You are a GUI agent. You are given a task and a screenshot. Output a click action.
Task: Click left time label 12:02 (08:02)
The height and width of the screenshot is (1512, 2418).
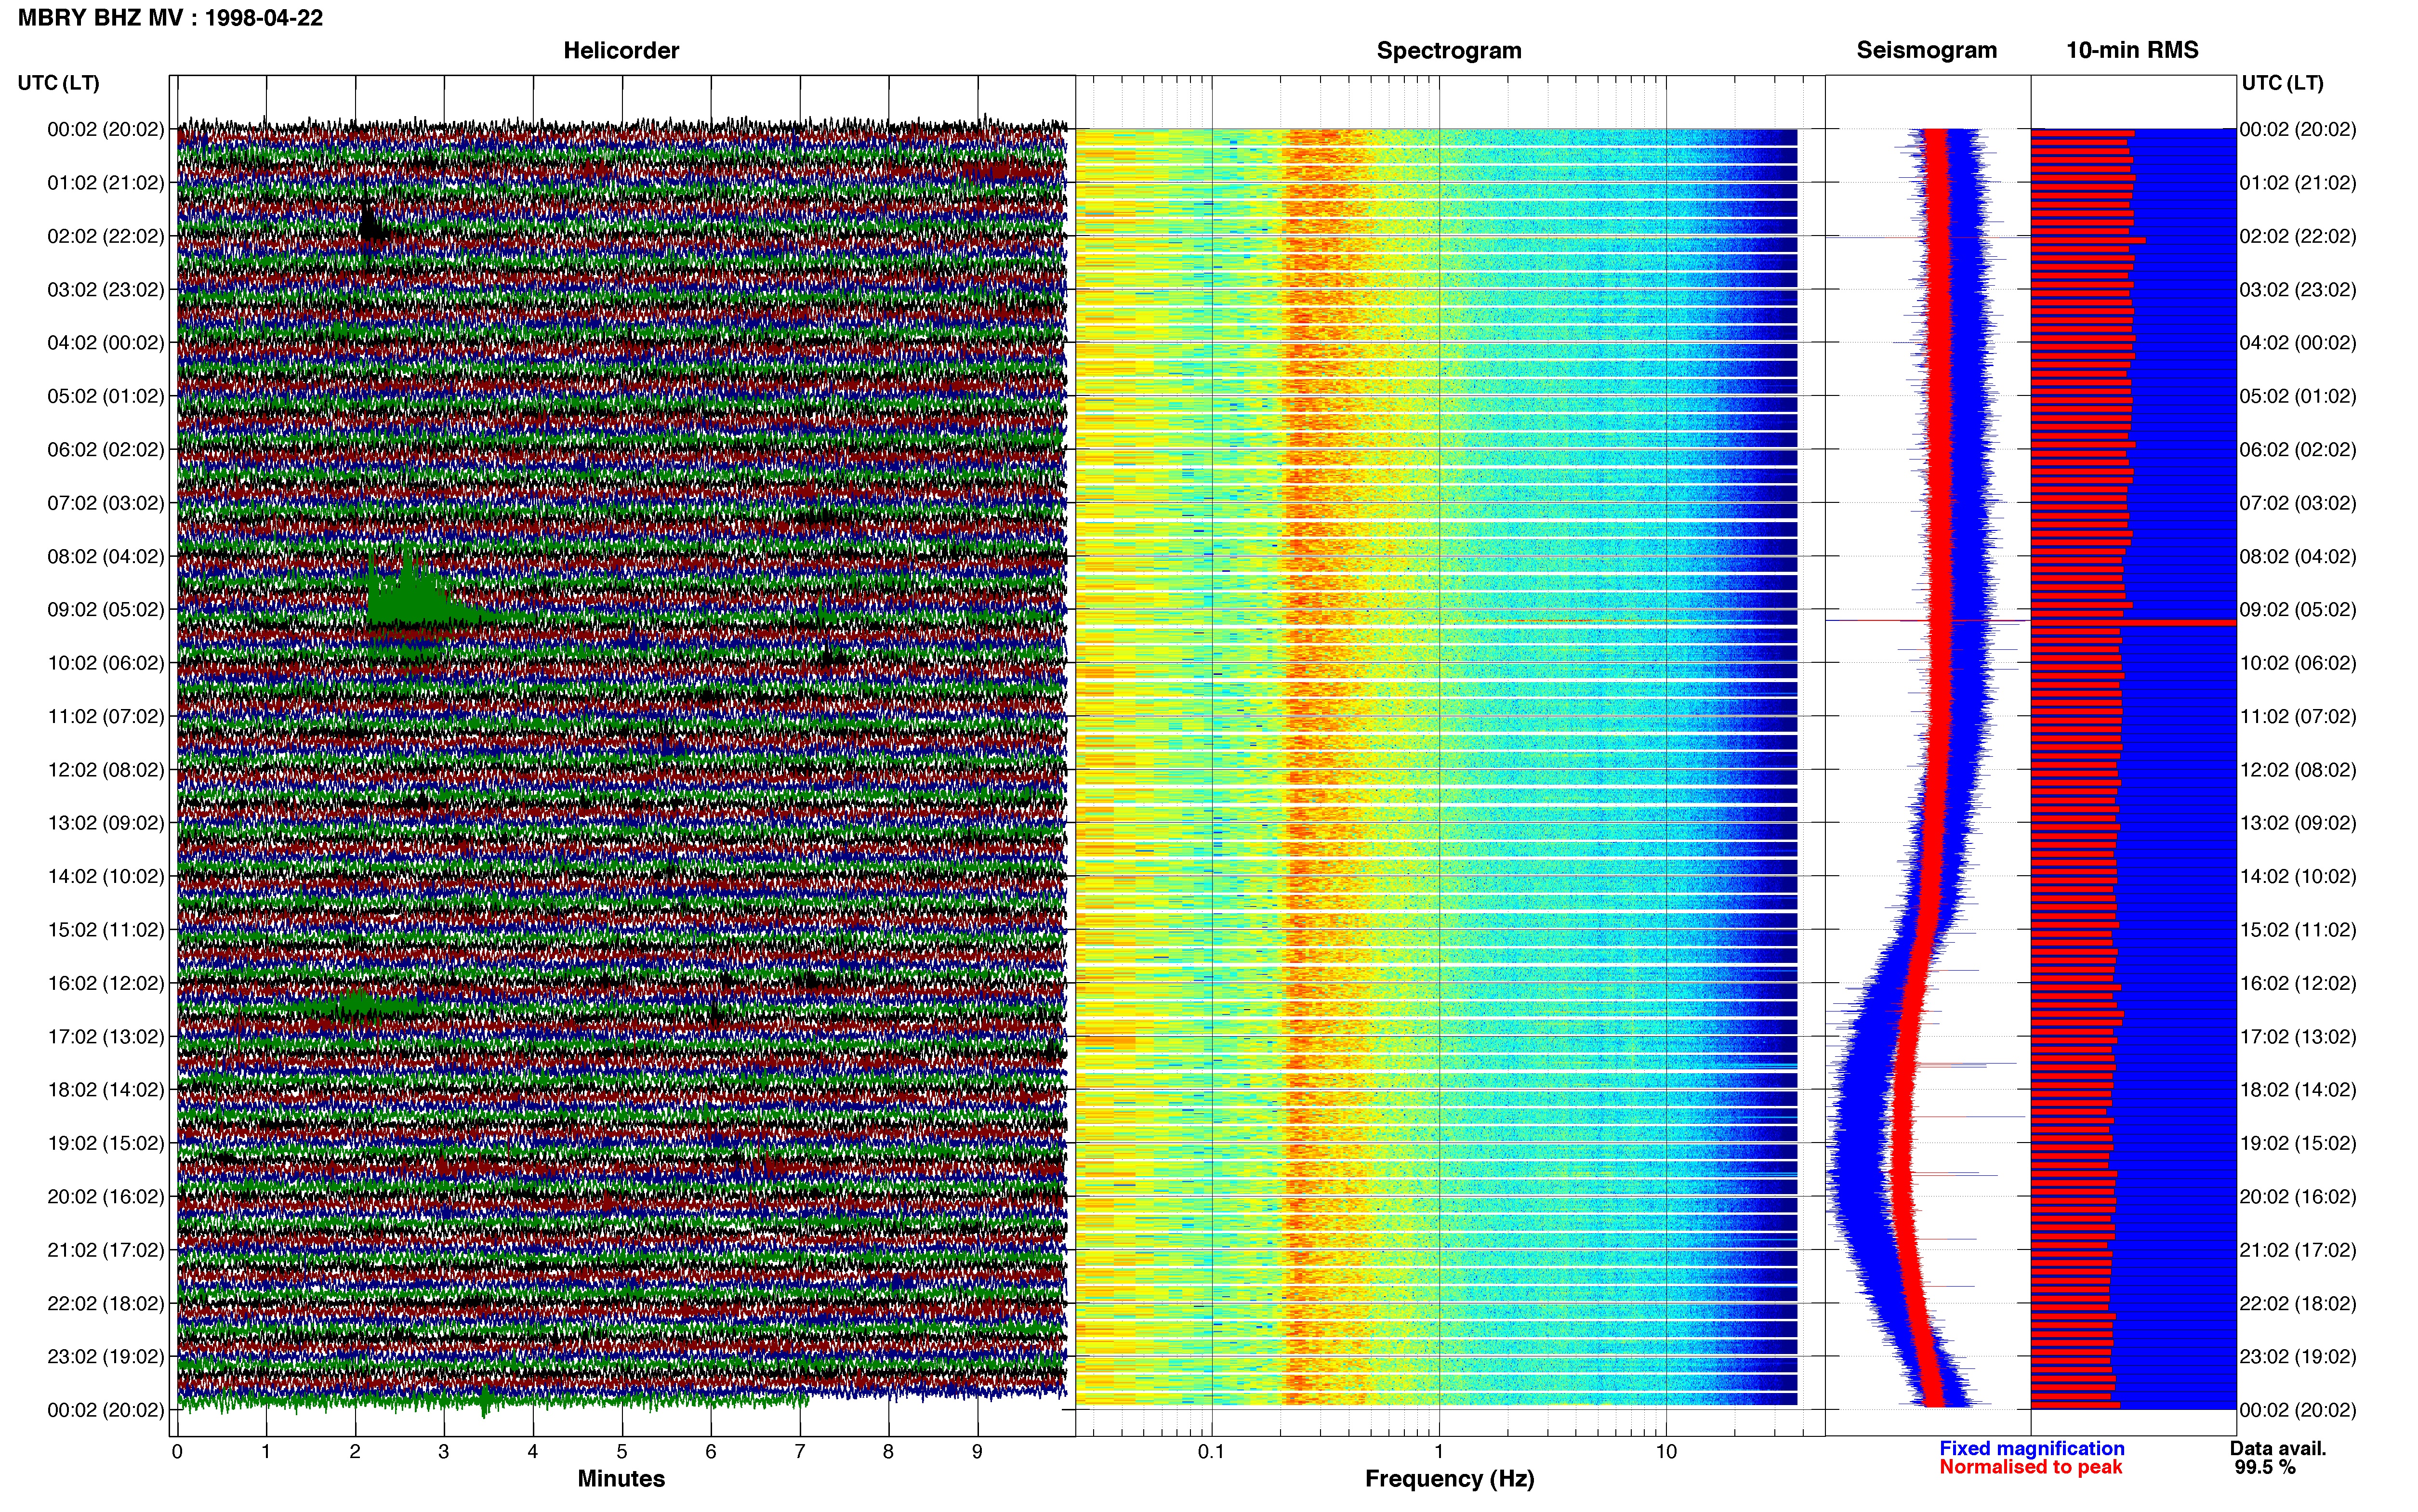point(105,770)
